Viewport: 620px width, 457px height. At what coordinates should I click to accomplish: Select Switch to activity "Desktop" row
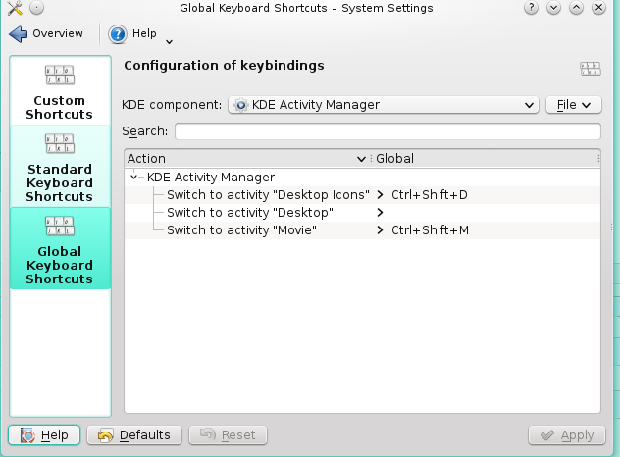pyautogui.click(x=363, y=213)
